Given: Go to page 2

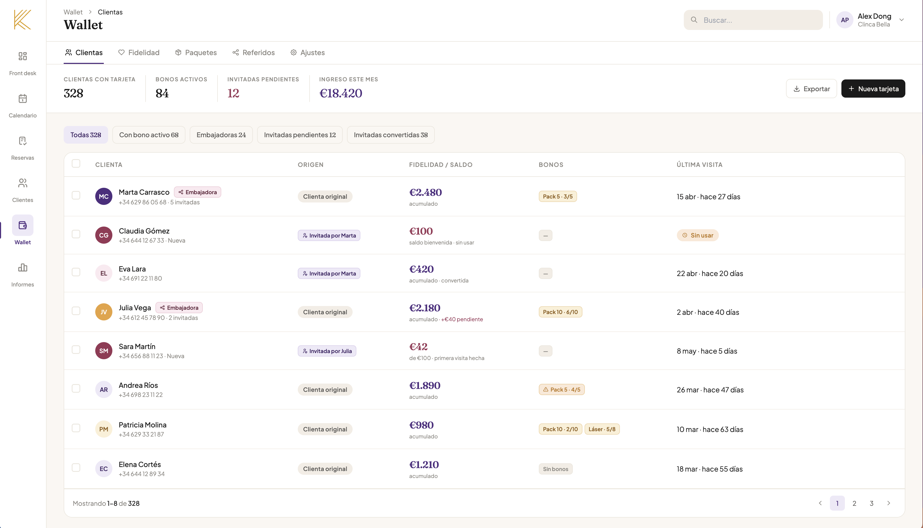Looking at the screenshot, I should tap(855, 503).
